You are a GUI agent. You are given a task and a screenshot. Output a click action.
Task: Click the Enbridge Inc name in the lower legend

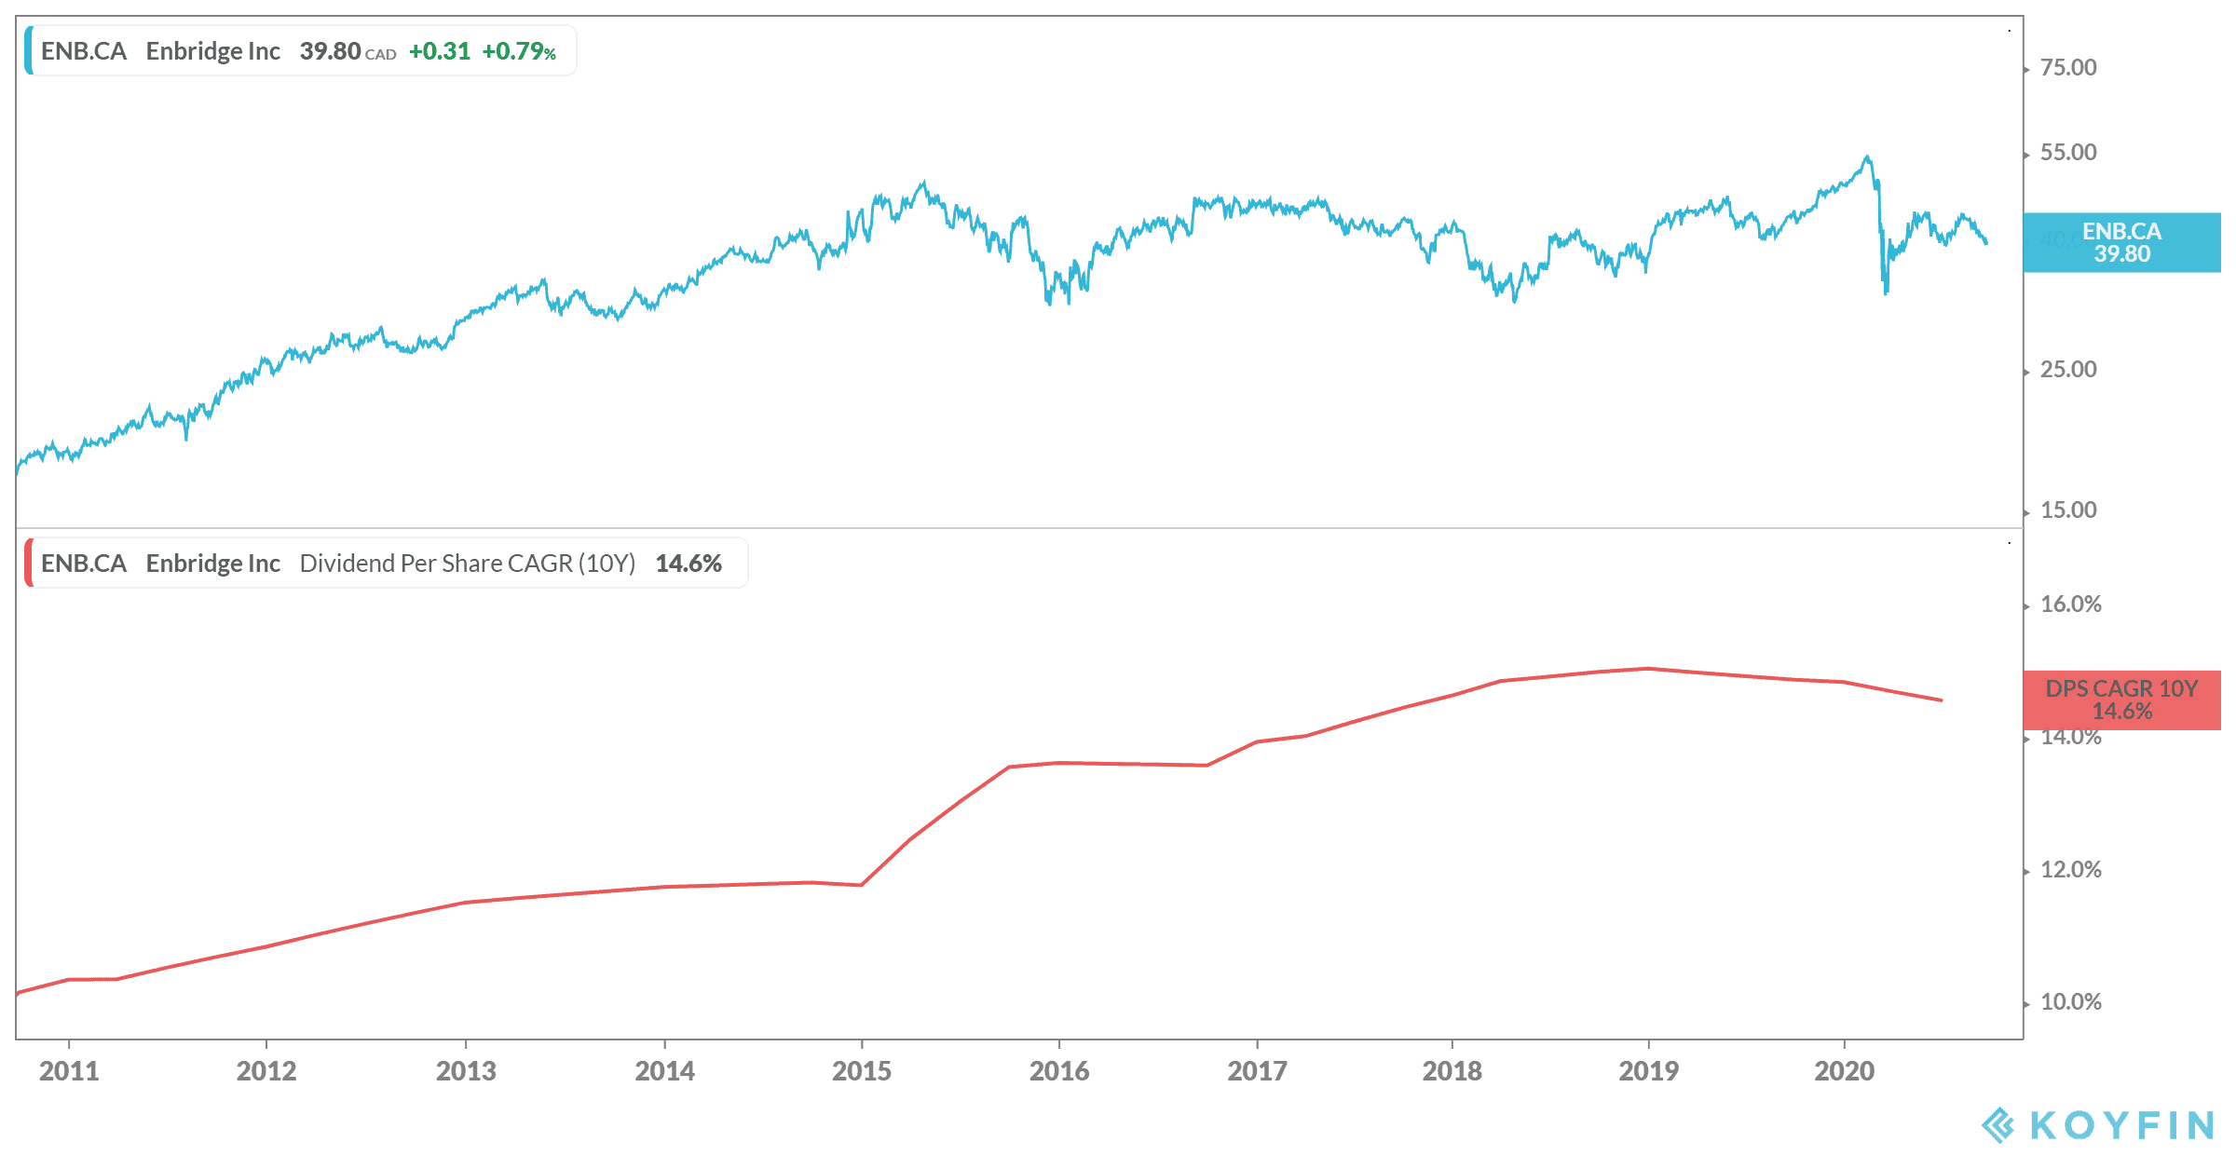pos(212,564)
